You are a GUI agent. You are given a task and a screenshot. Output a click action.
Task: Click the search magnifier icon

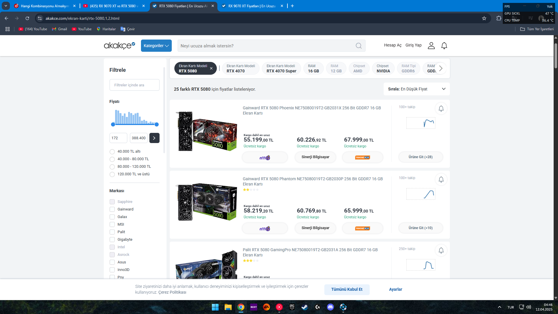click(359, 46)
